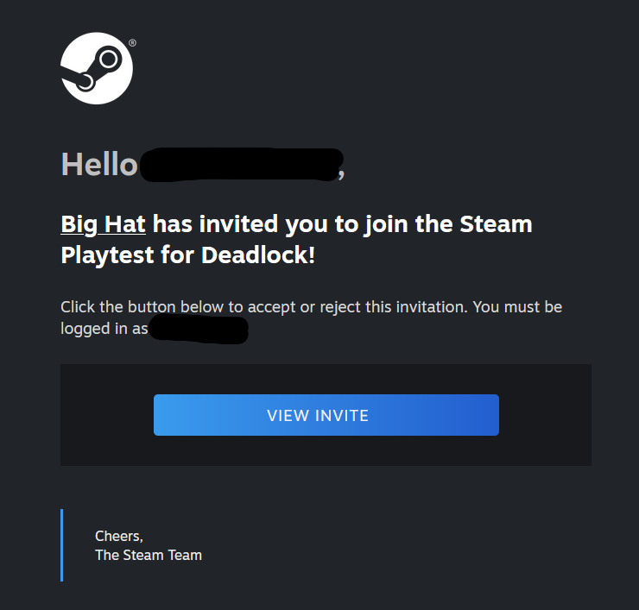Click the VIEW INVITE button
Screen dimensions: 639x610
click(326, 415)
